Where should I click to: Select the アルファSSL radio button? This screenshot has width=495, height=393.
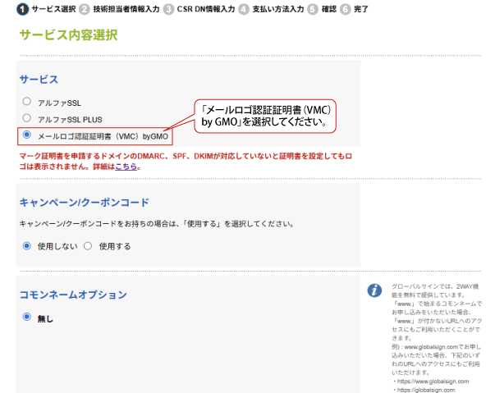[x=27, y=101]
